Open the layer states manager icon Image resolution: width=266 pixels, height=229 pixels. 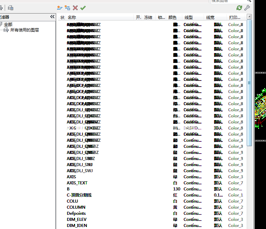pos(10,8)
